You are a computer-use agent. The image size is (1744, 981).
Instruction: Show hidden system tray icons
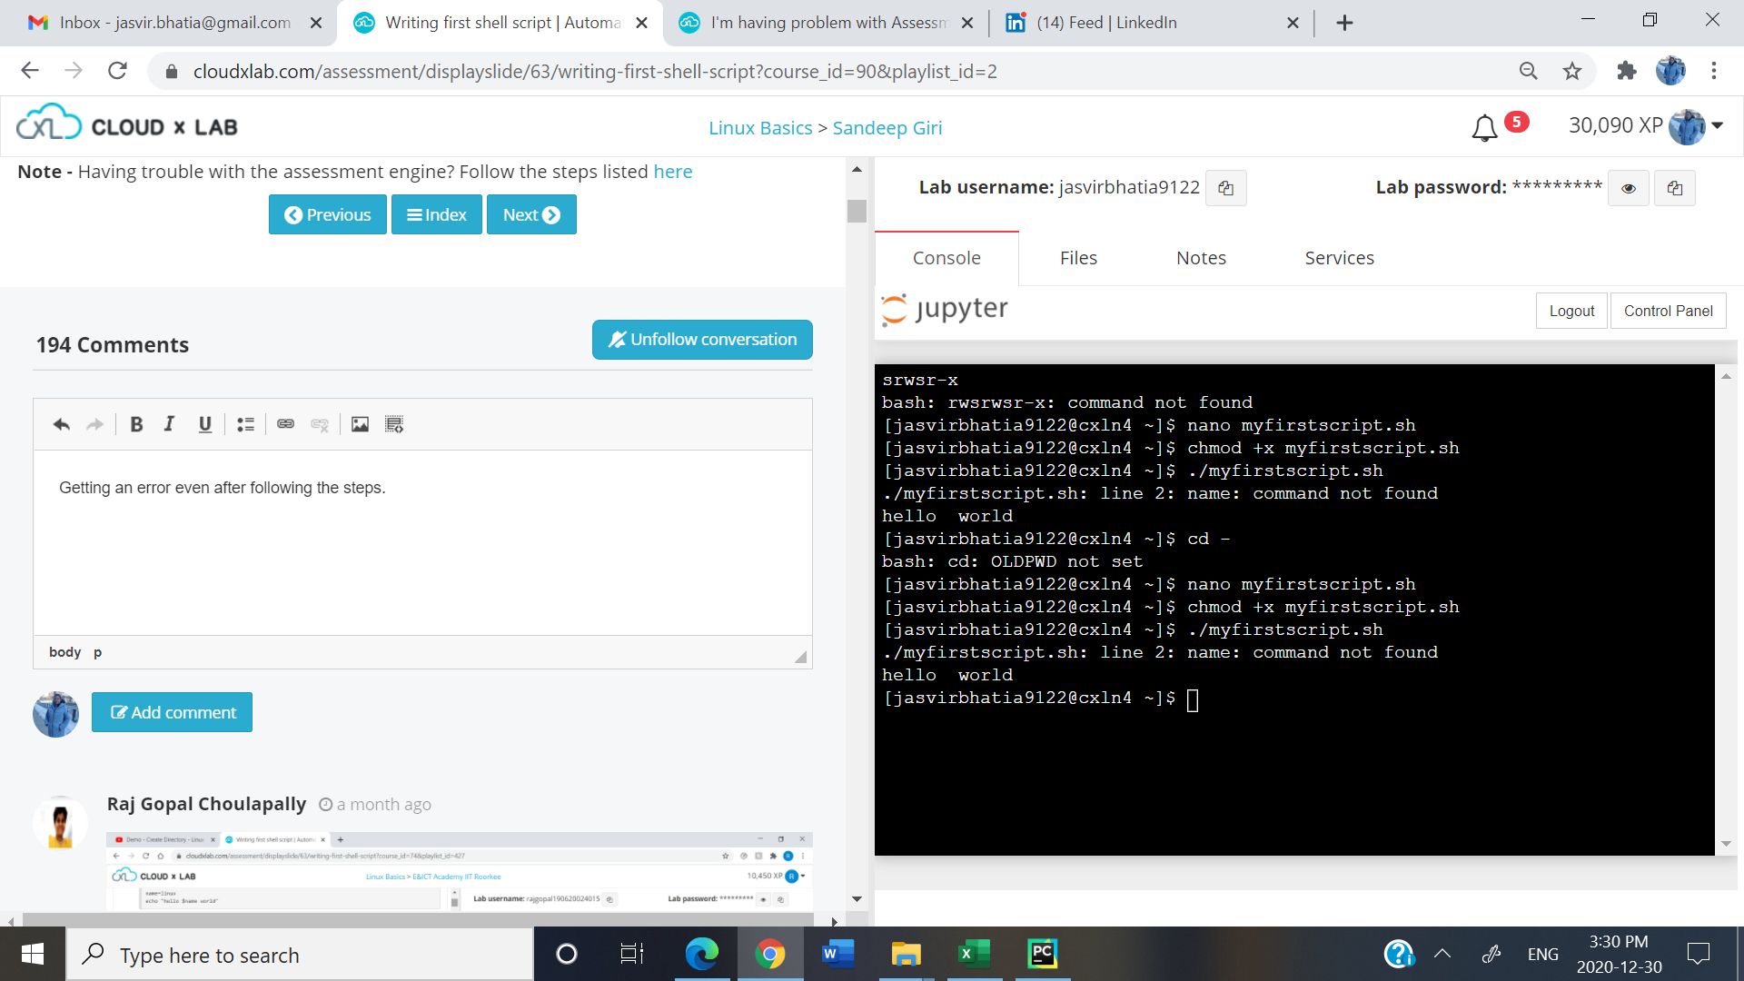point(1442,954)
